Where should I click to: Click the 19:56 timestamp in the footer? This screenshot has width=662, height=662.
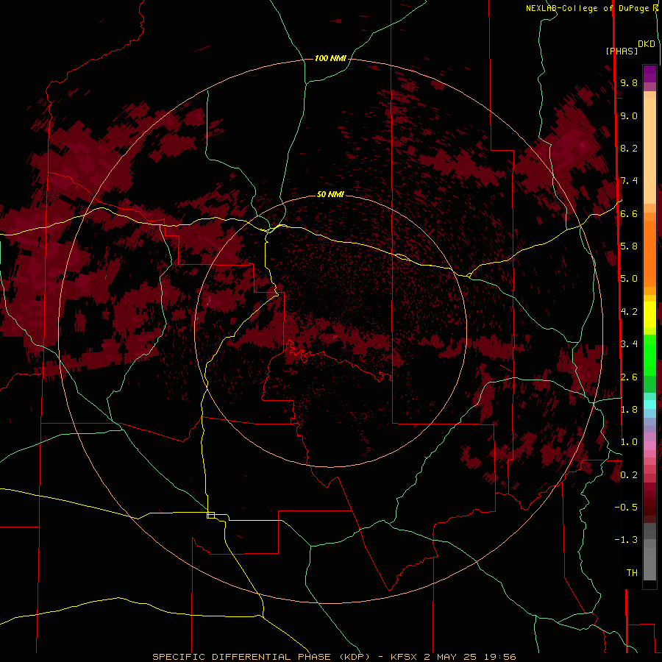[501, 657]
